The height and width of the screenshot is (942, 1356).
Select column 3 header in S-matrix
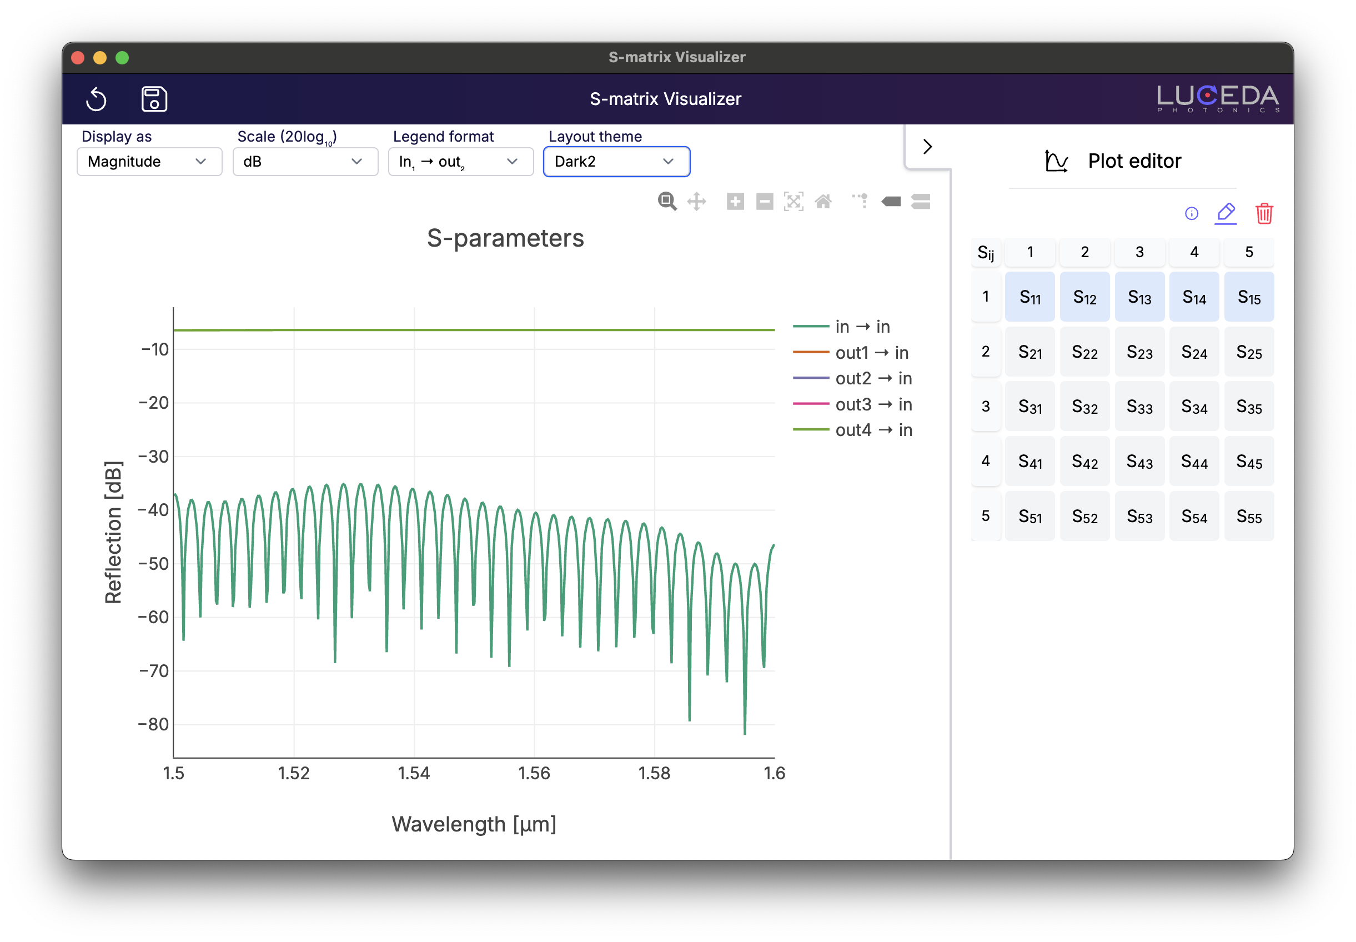pos(1139,252)
